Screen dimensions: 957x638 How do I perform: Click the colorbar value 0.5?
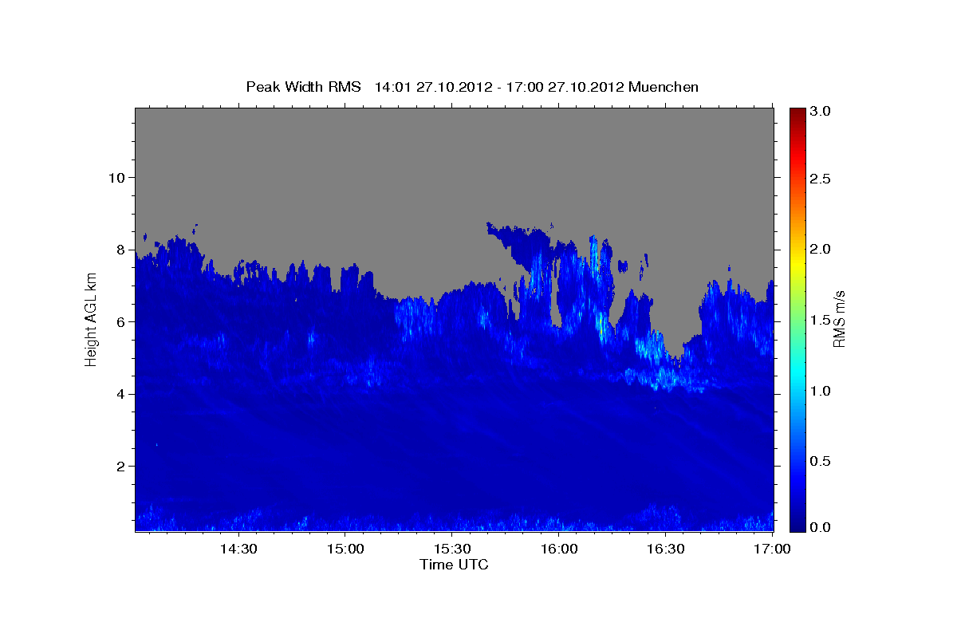tap(821, 461)
